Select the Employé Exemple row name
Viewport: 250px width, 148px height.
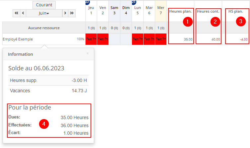point(18,39)
